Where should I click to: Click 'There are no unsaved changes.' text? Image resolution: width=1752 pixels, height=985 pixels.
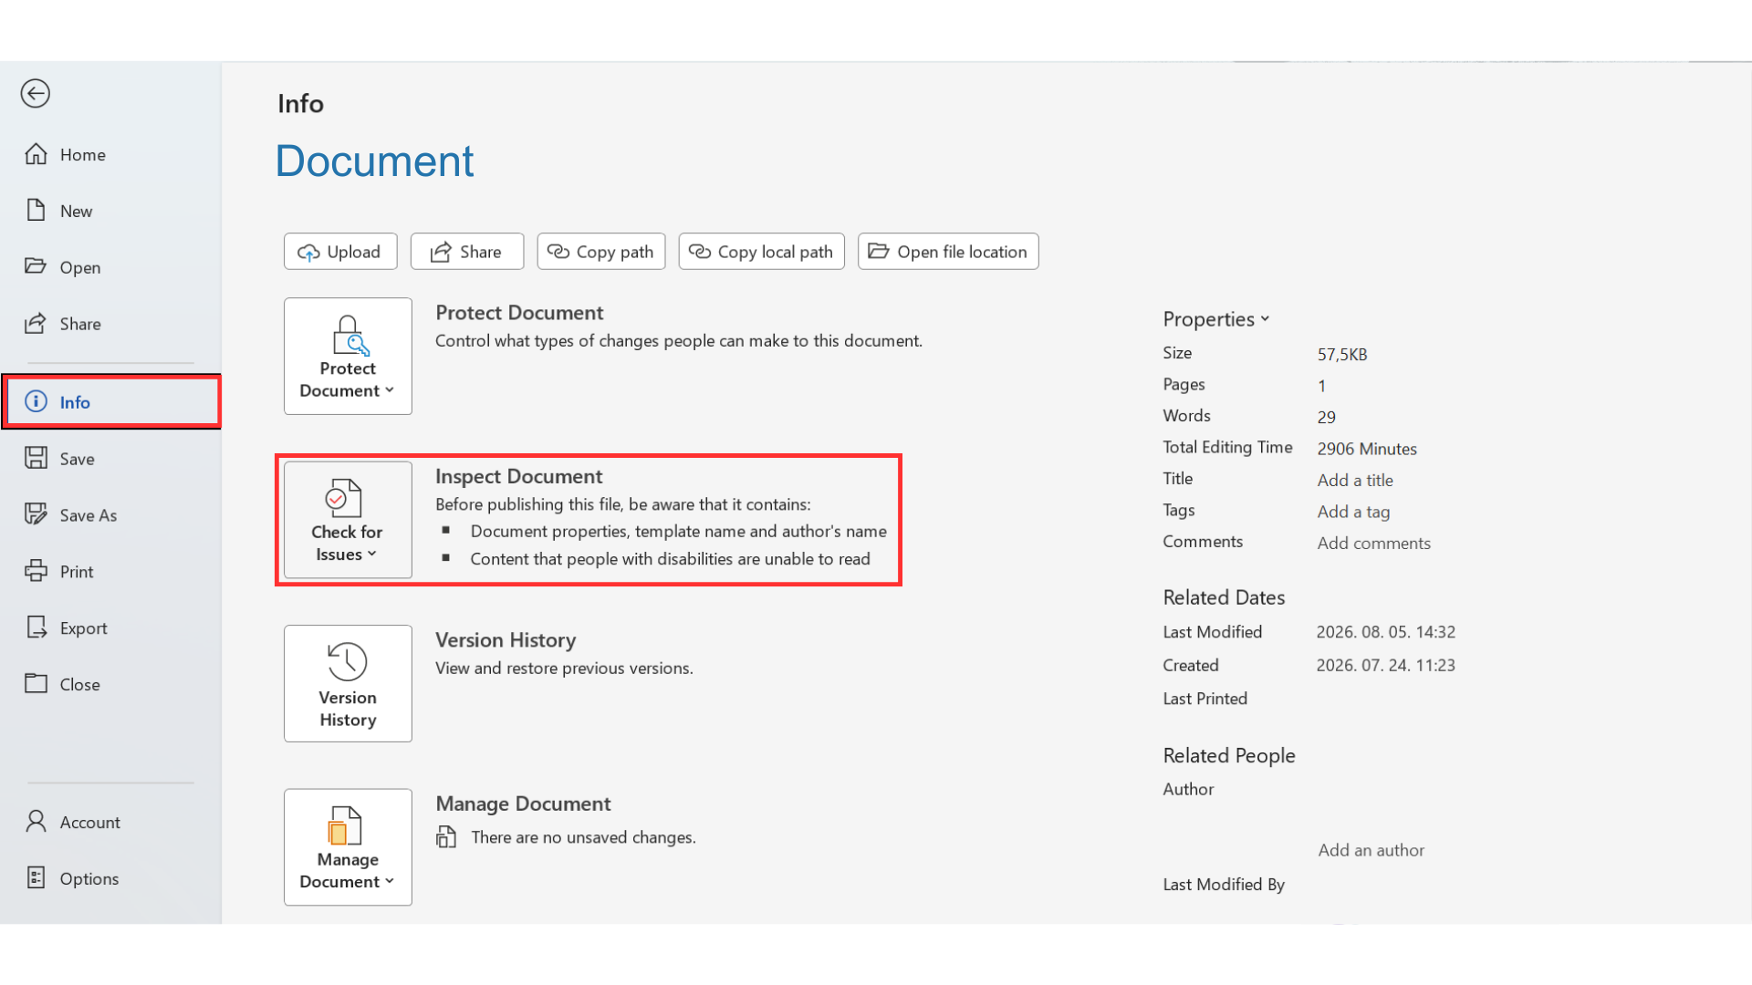point(583,837)
